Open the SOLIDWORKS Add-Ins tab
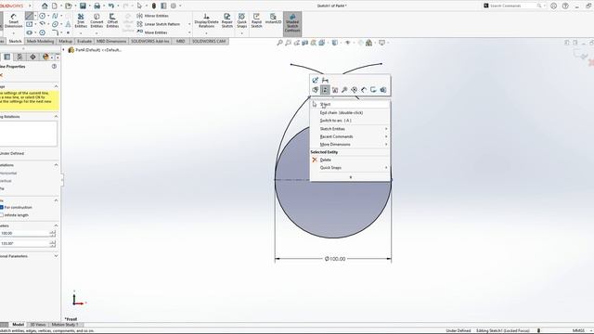The width and height of the screenshot is (594, 334). pyautogui.click(x=150, y=41)
